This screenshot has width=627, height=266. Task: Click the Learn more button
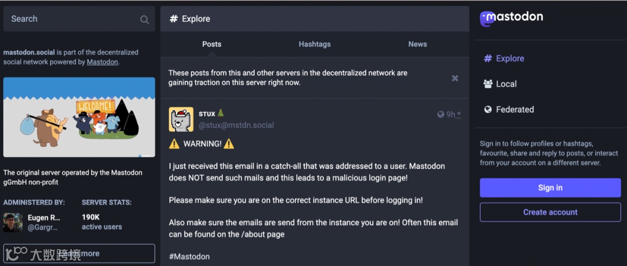coord(79,253)
